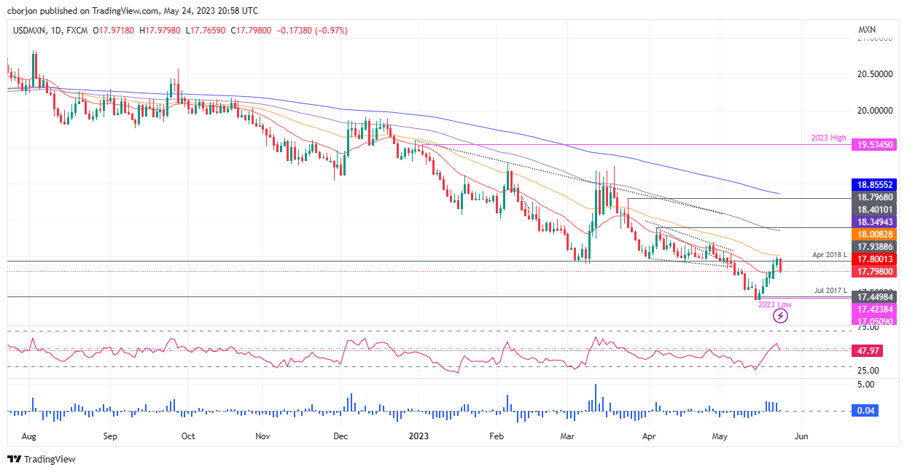Click the Jul 2017 L annotation text
Viewport: 907px width, 472px height.
coord(830,290)
